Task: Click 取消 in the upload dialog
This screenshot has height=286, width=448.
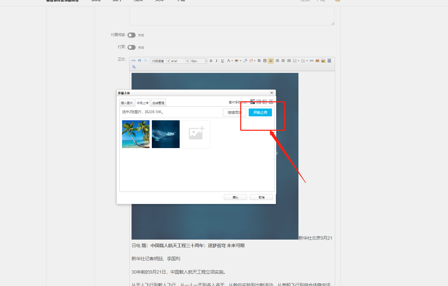Action: pos(261,197)
